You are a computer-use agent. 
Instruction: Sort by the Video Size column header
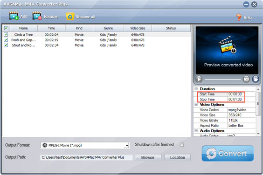click(x=138, y=28)
